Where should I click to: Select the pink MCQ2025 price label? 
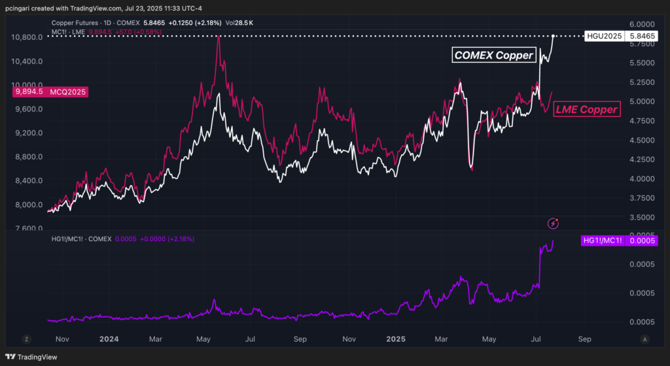click(x=50, y=91)
